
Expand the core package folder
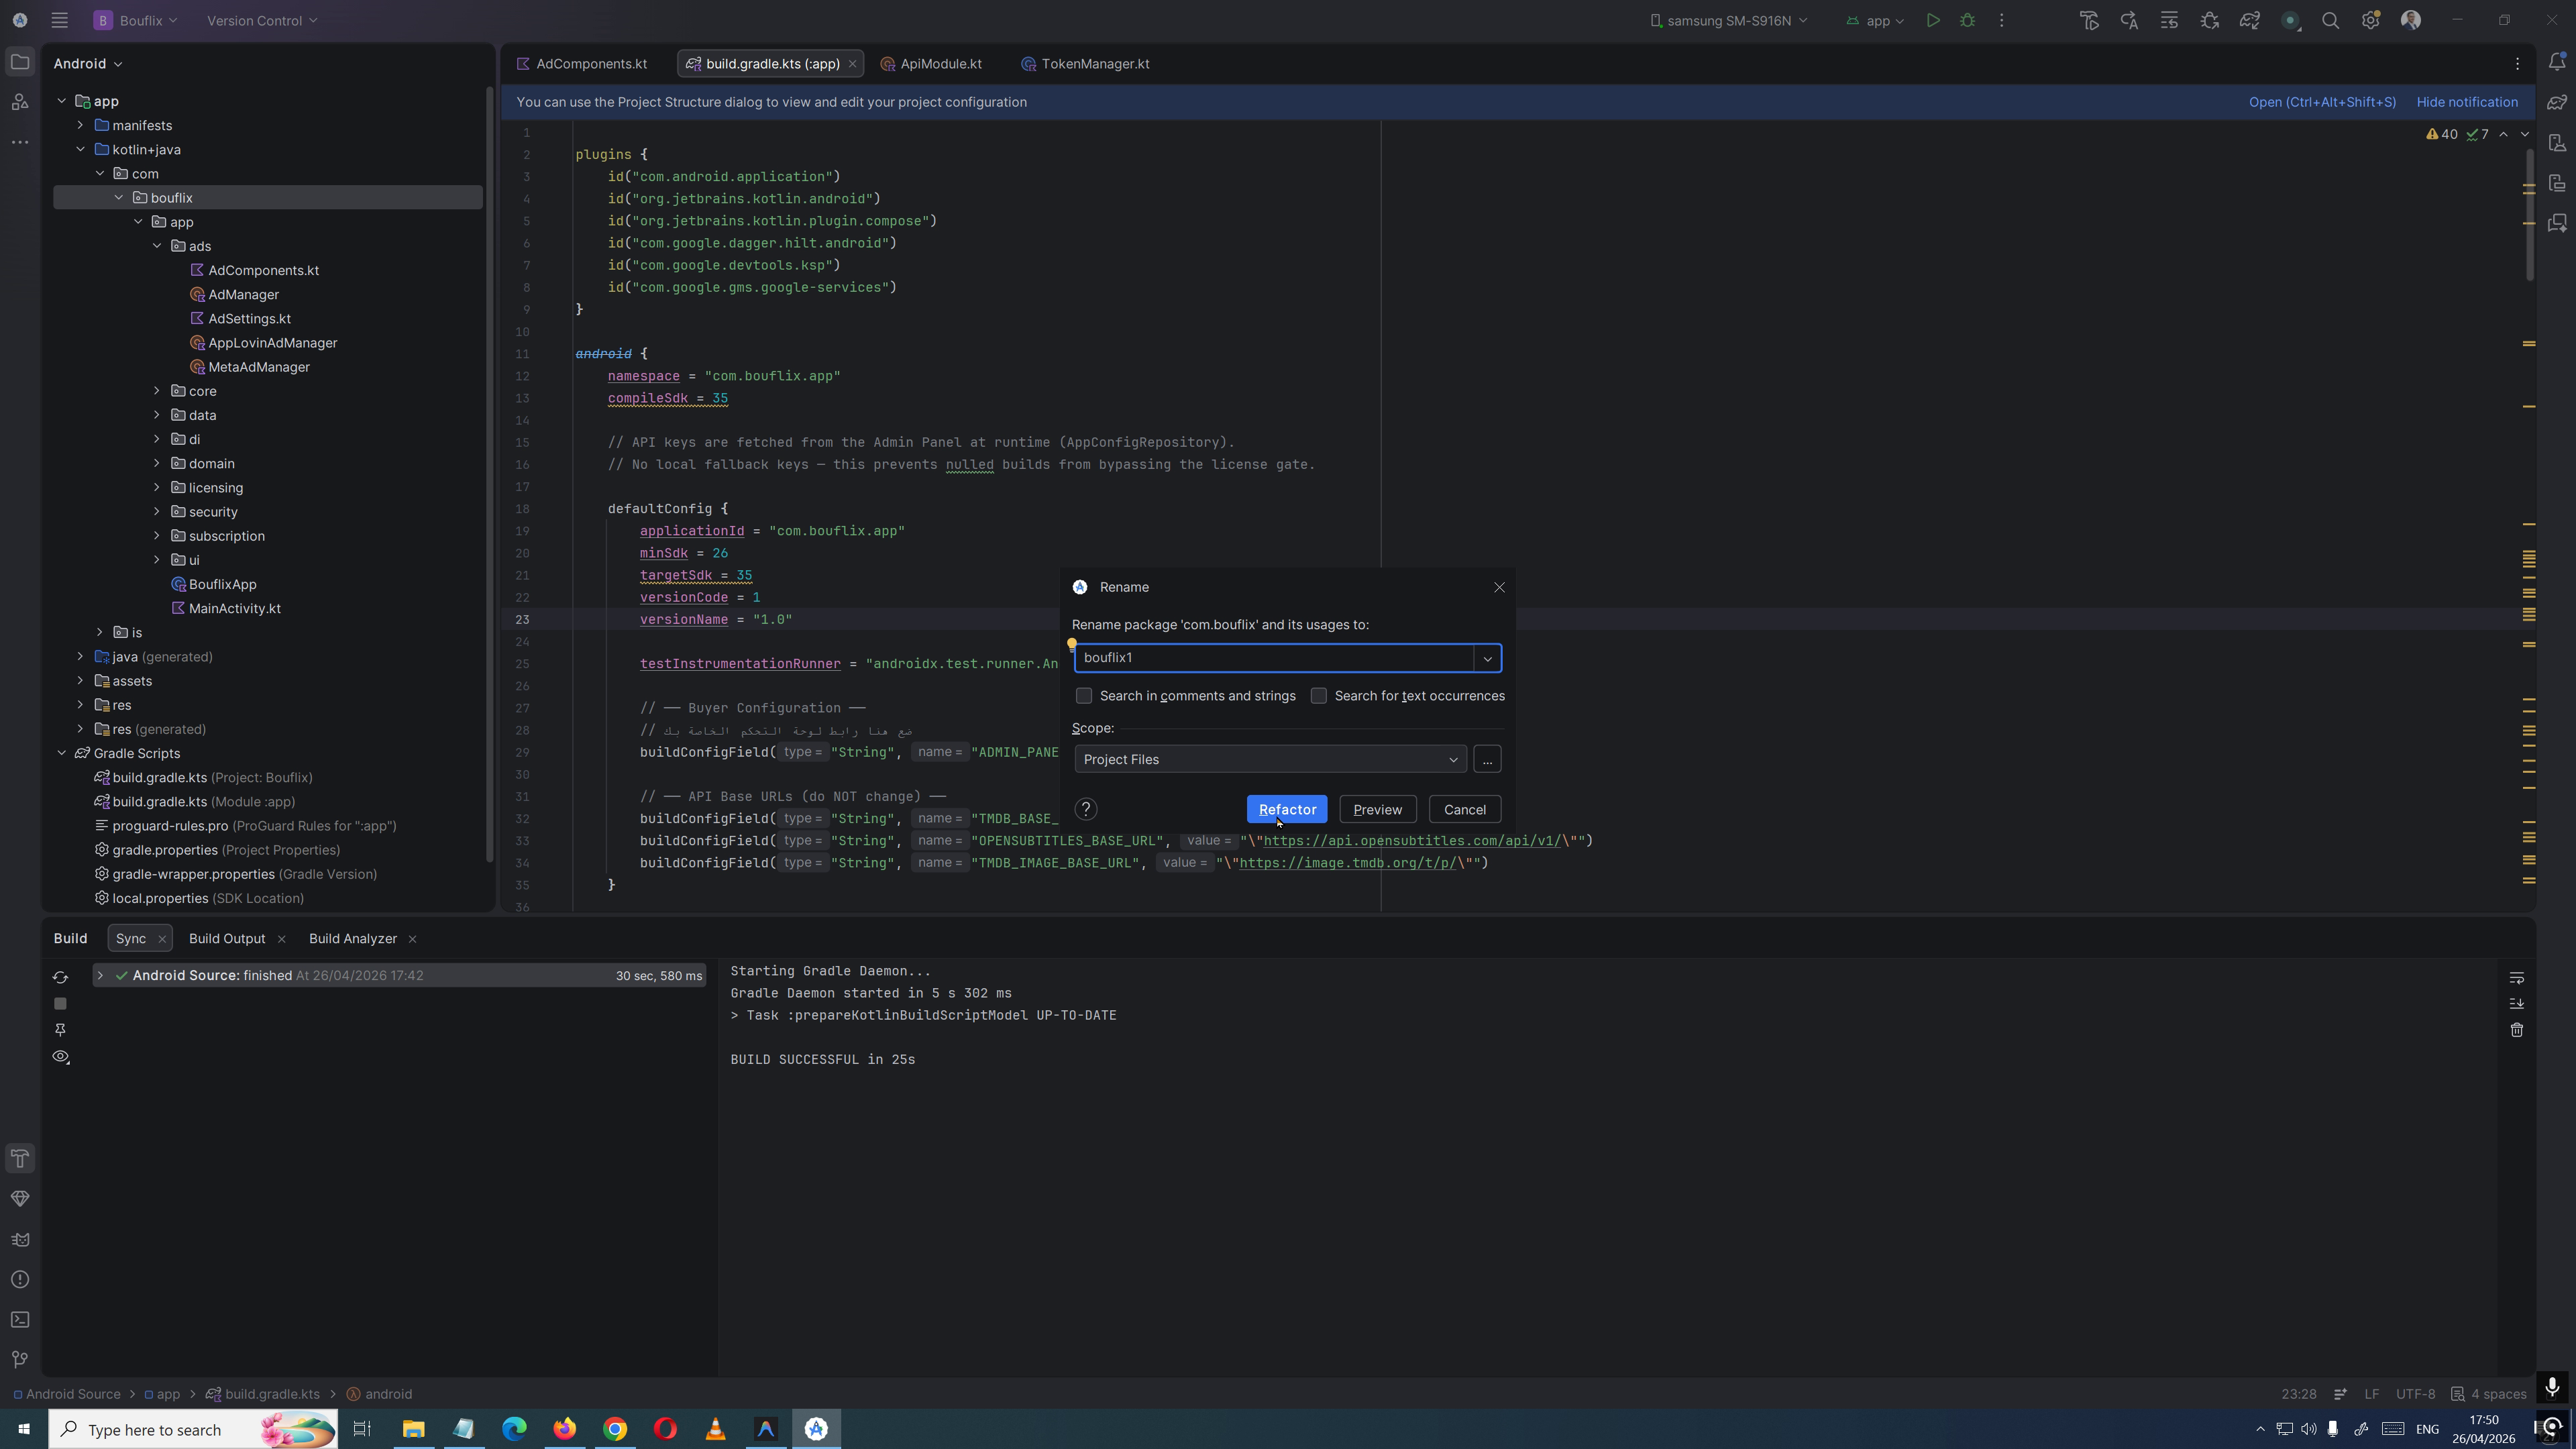point(156,391)
